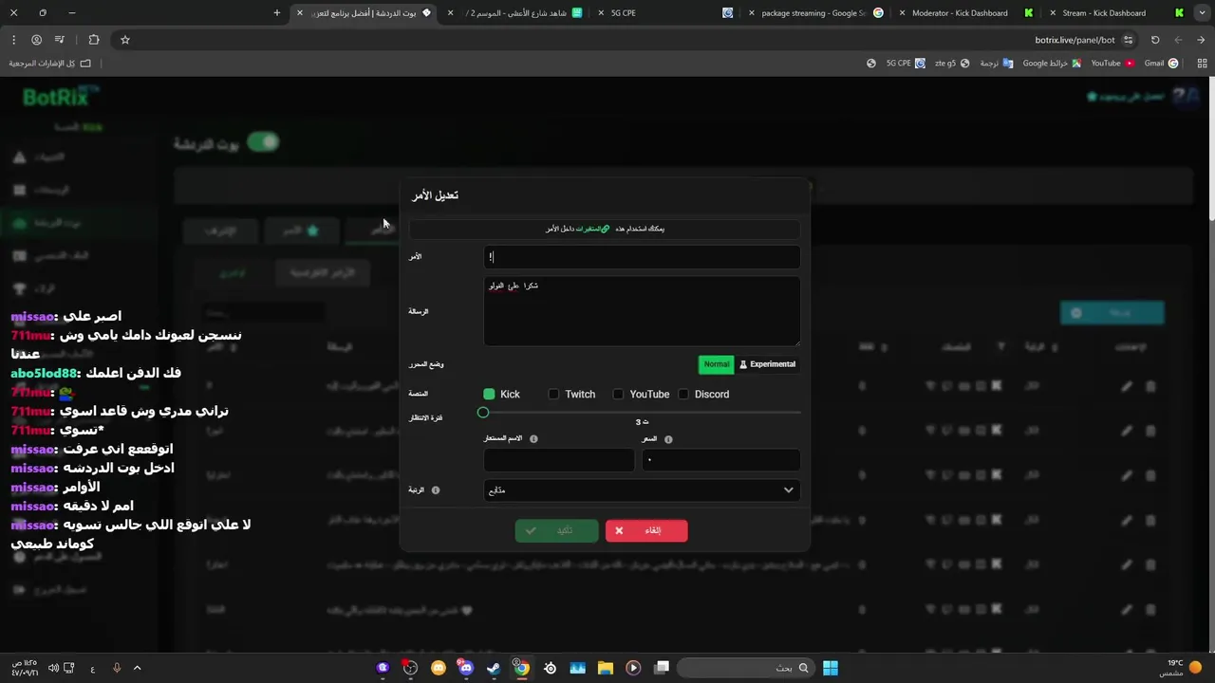Open the Chrome three-dot menu
The image size is (1215, 683).
(x=13, y=40)
